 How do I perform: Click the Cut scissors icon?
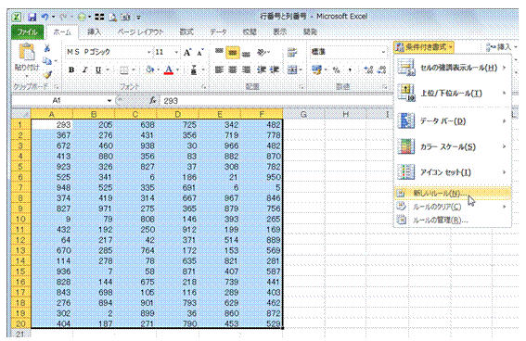47,48
